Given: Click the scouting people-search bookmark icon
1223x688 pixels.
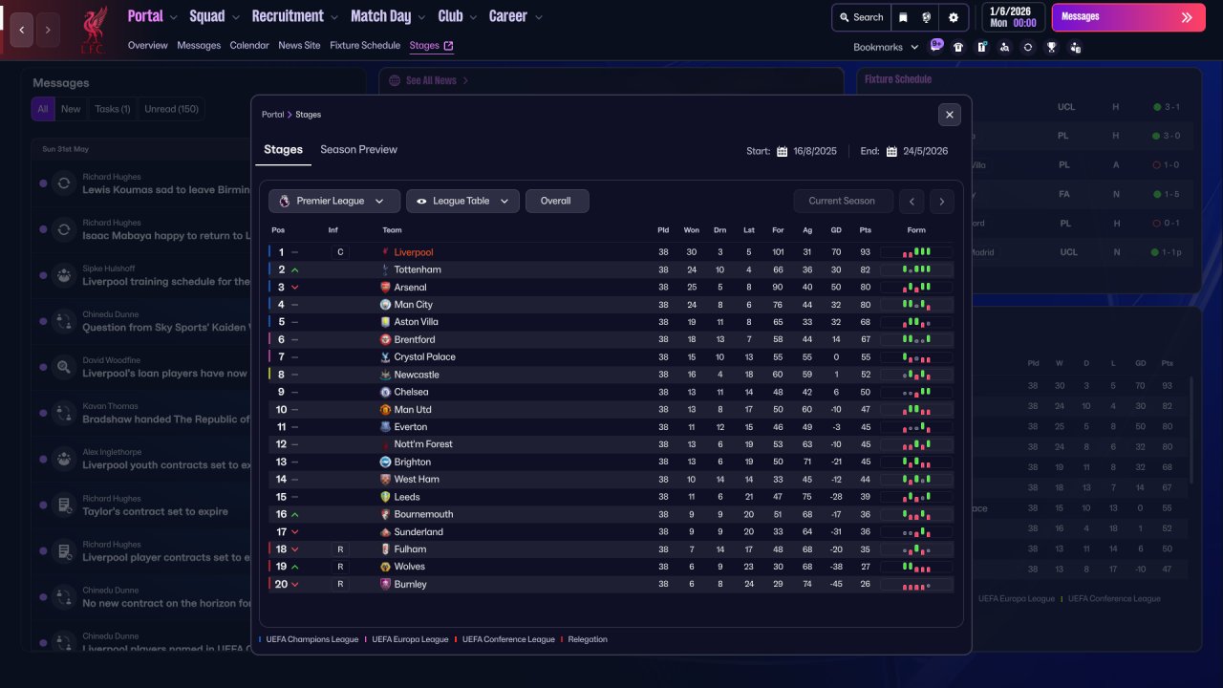Looking at the screenshot, I should coord(1004,47).
